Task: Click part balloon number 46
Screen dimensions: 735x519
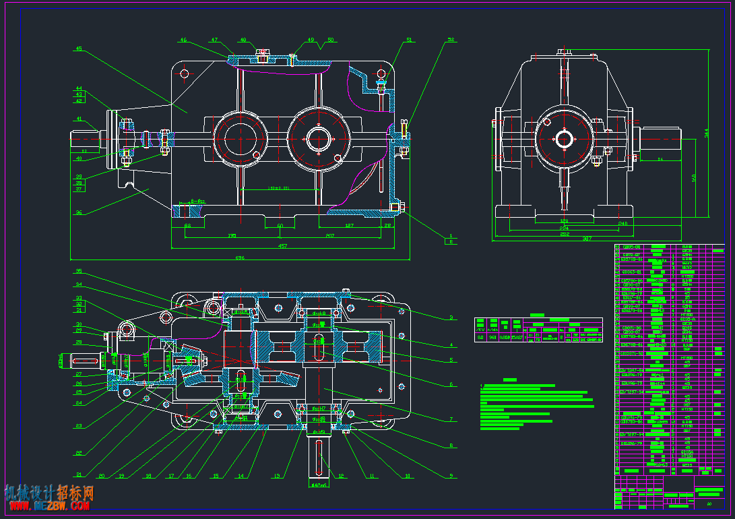Action: [183, 40]
